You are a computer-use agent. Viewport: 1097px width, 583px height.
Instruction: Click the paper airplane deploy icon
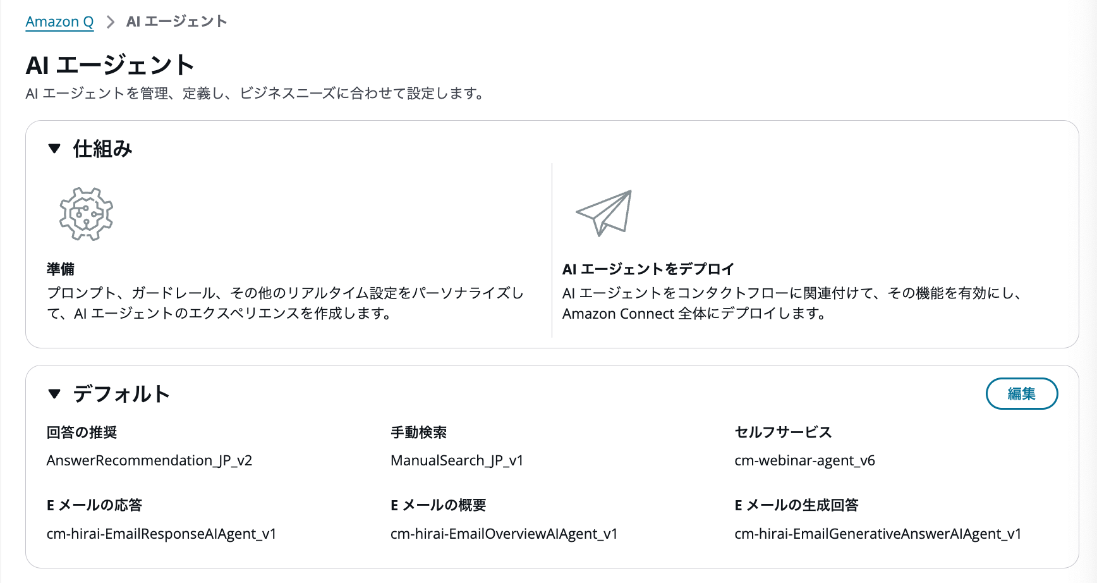click(604, 213)
